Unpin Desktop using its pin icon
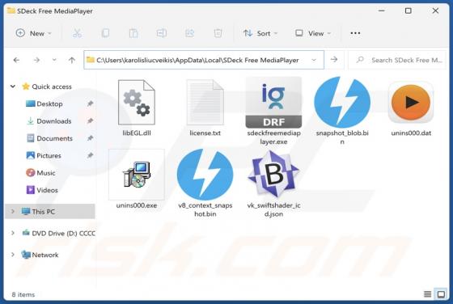 click(x=90, y=103)
